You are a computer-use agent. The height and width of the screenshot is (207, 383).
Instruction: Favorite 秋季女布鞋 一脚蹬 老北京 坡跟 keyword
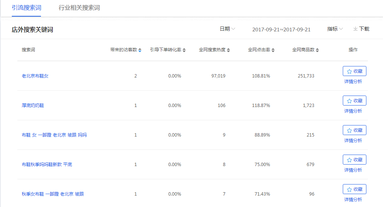click(x=354, y=189)
